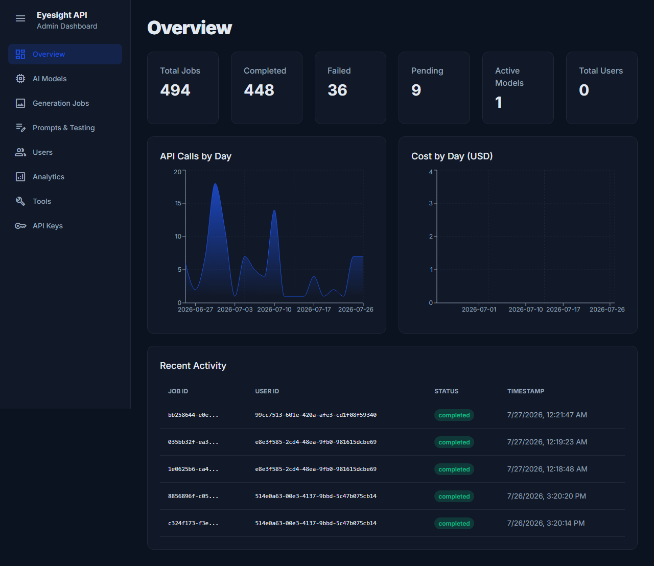Image resolution: width=654 pixels, height=566 pixels.
Task: Click the Active Models card
Action: [x=518, y=88]
